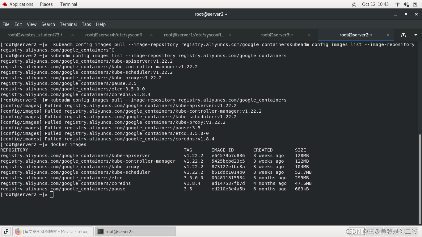
Task: Close the root@westos_student73 tab
Action: coord(73,35)
